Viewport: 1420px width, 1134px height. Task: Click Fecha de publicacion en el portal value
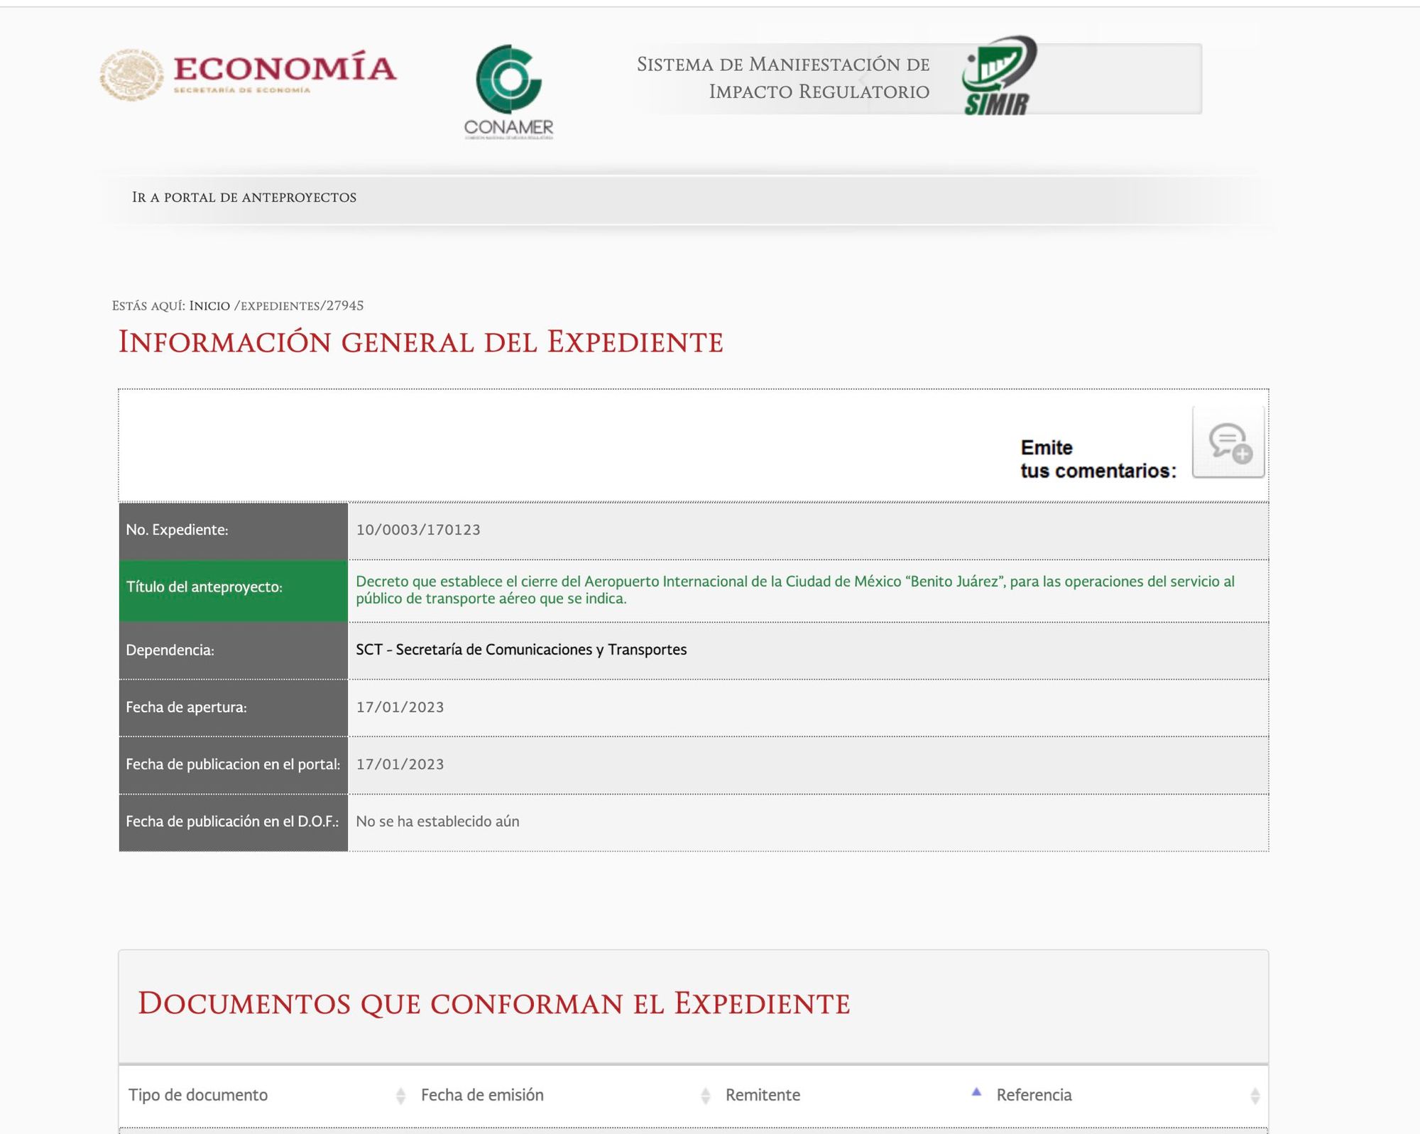[x=400, y=765]
